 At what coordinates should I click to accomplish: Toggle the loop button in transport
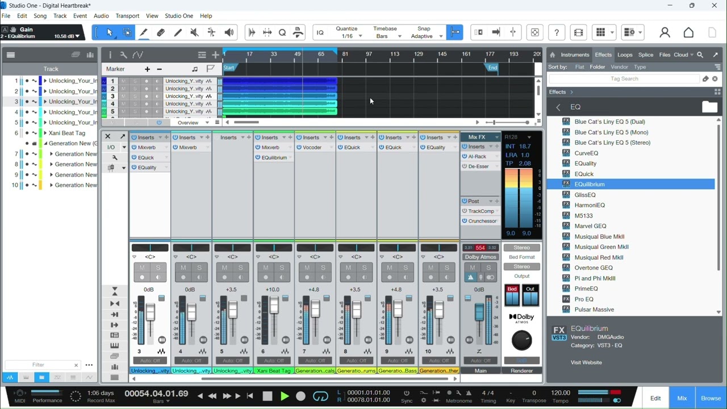click(321, 397)
